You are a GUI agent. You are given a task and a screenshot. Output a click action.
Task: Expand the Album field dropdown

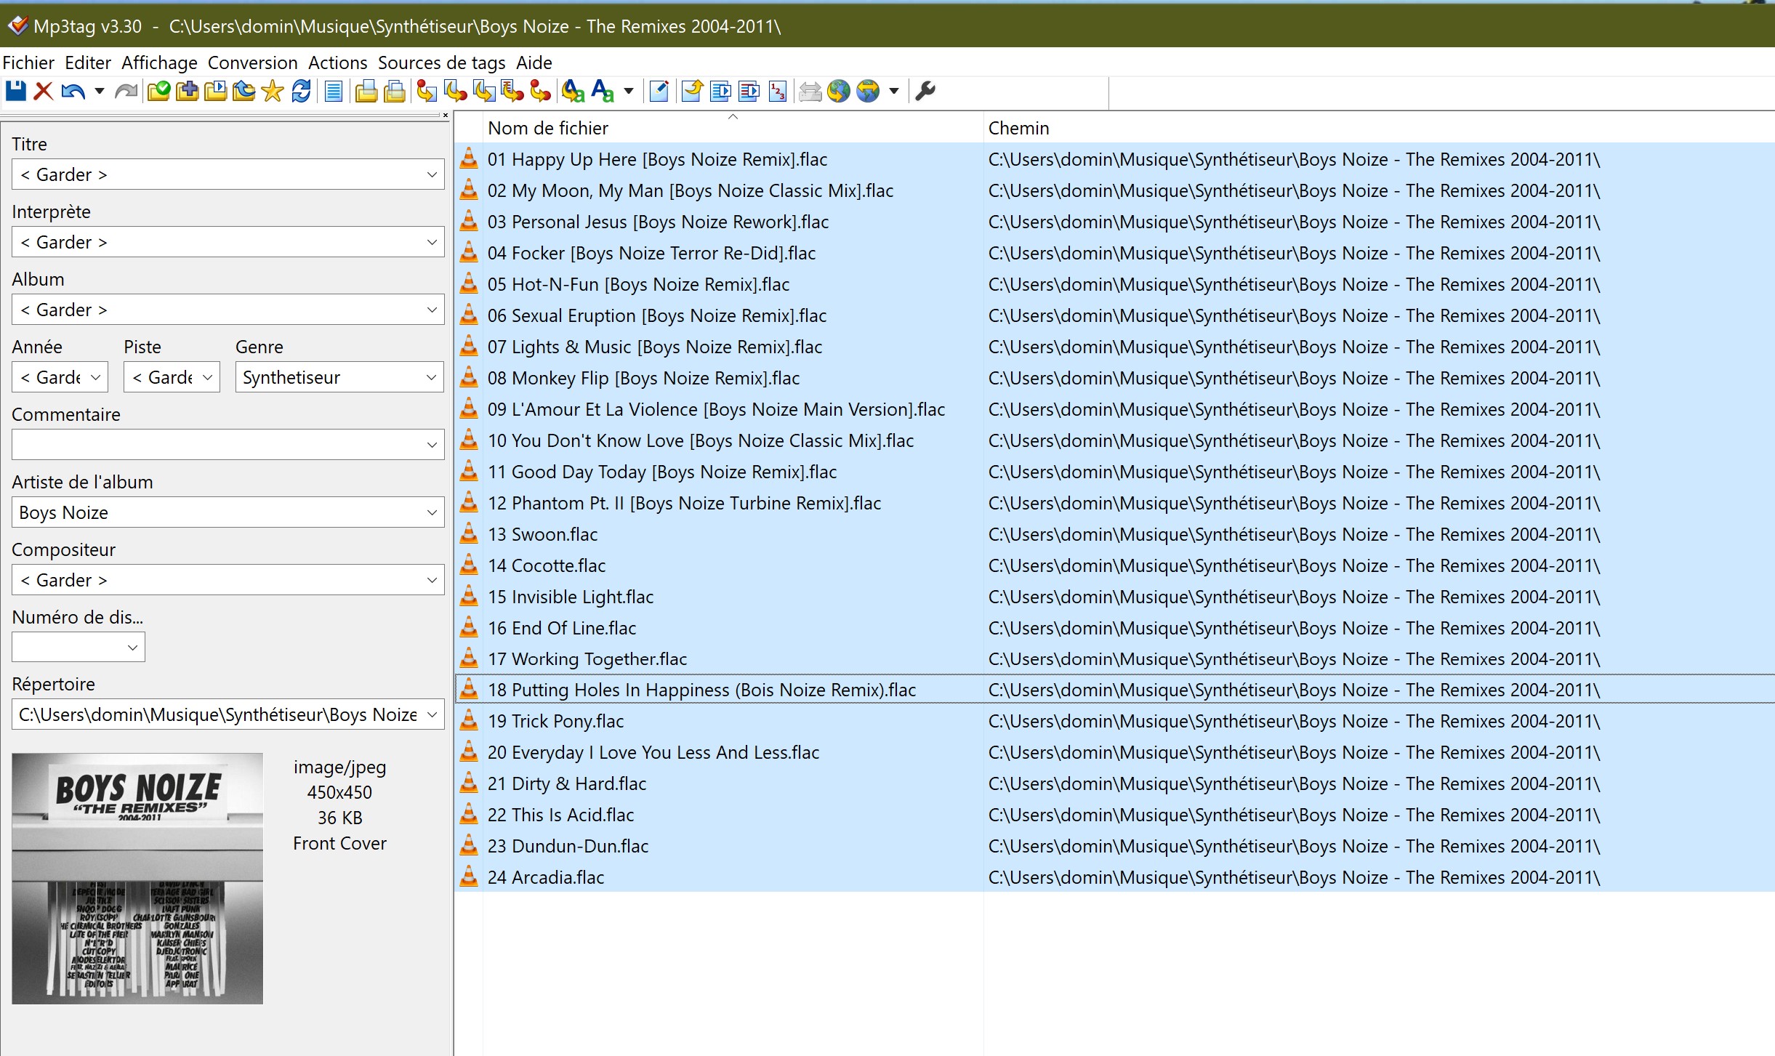tap(432, 310)
